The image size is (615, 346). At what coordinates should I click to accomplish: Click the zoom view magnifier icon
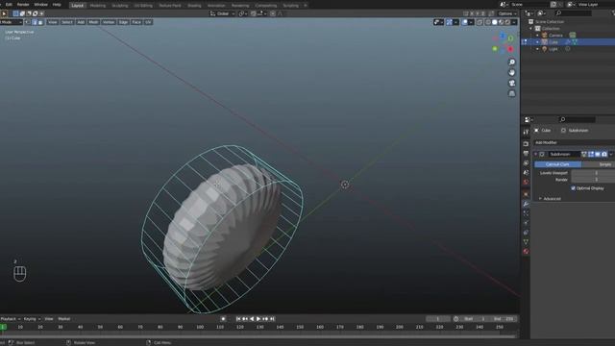click(x=511, y=62)
